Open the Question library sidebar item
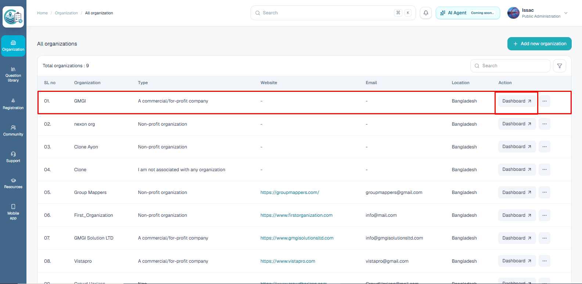The height and width of the screenshot is (284, 582). (x=13, y=75)
